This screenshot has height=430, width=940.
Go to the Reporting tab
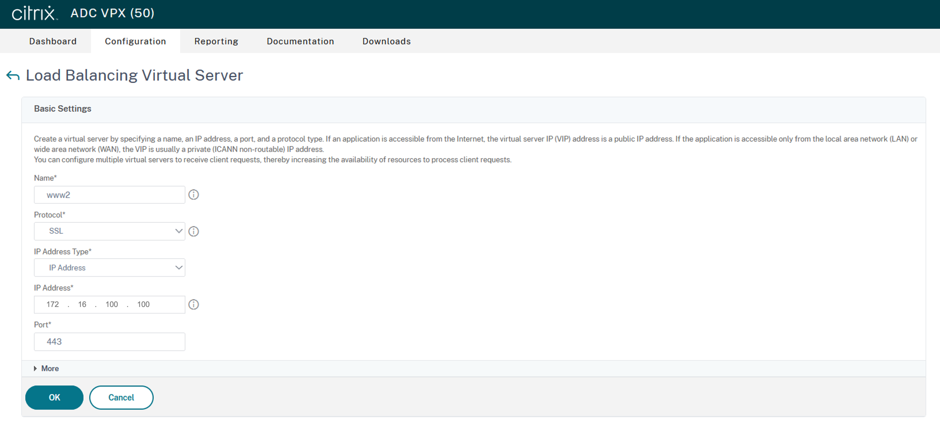pos(216,41)
